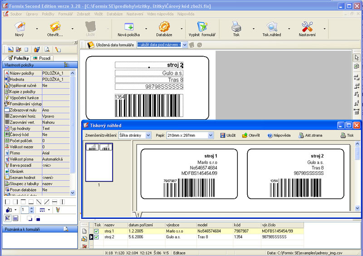The height and width of the screenshot is (256, 363).
Task: Click the Vyplnit formulář icon
Action: 202,26
